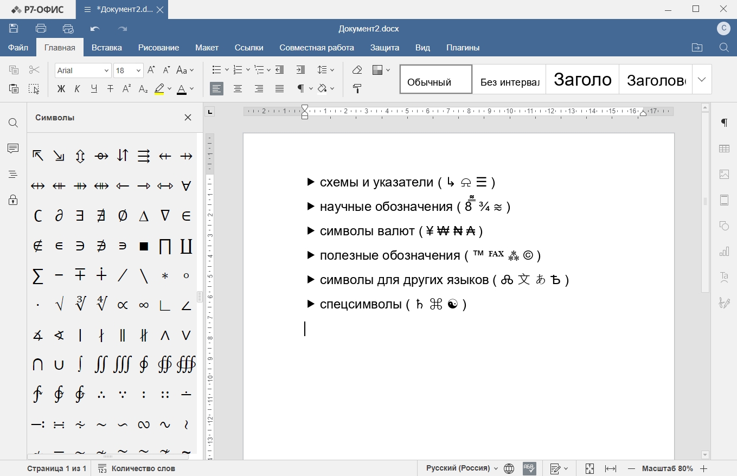Image resolution: width=737 pixels, height=476 pixels.
Task: Click the yellow highlight color button
Action: [x=159, y=89]
